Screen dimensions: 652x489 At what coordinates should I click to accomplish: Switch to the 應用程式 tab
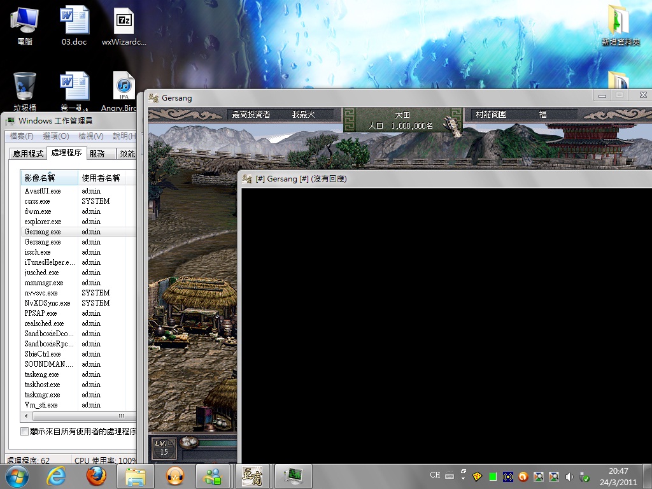pos(28,154)
